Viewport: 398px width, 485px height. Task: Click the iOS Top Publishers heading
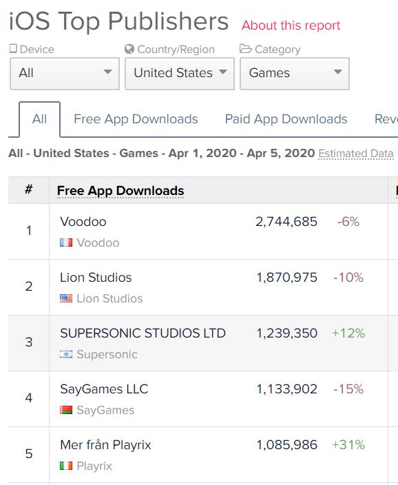click(x=118, y=21)
